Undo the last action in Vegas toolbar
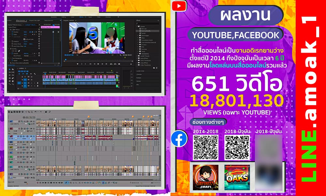The width and height of the screenshot is (326, 196). pos(36,112)
